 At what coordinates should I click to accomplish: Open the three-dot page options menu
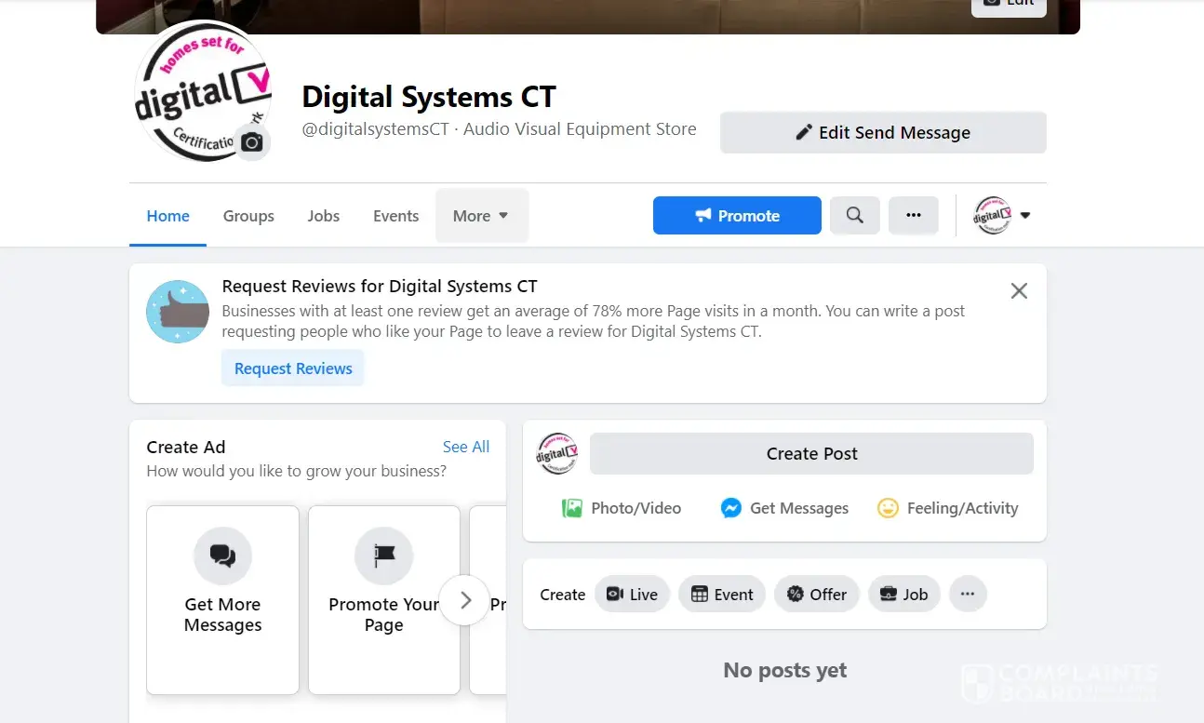[x=913, y=216]
